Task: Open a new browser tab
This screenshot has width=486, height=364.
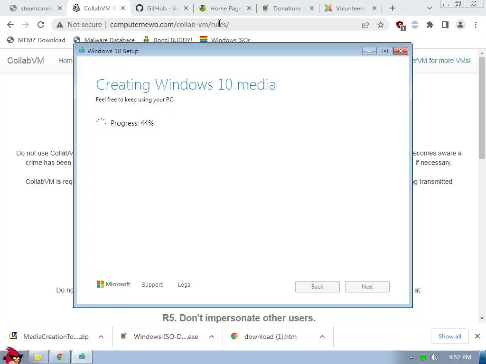Action: tap(393, 9)
